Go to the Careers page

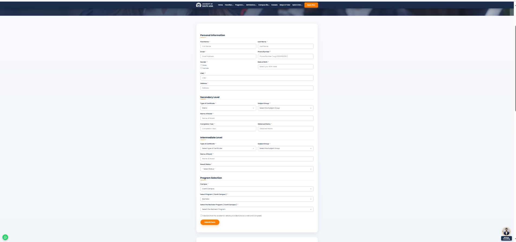[274, 5]
